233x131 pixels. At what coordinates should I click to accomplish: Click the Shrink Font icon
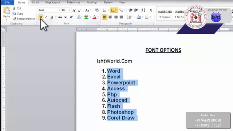point(79,10)
